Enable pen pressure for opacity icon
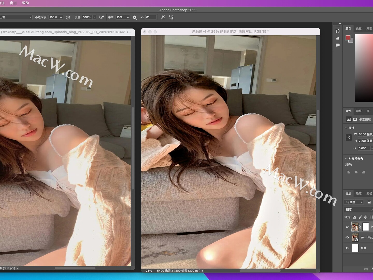 [x=68, y=17]
